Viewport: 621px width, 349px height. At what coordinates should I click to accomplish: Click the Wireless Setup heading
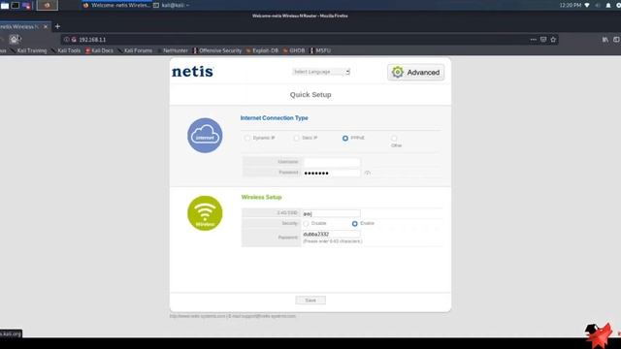coord(261,197)
